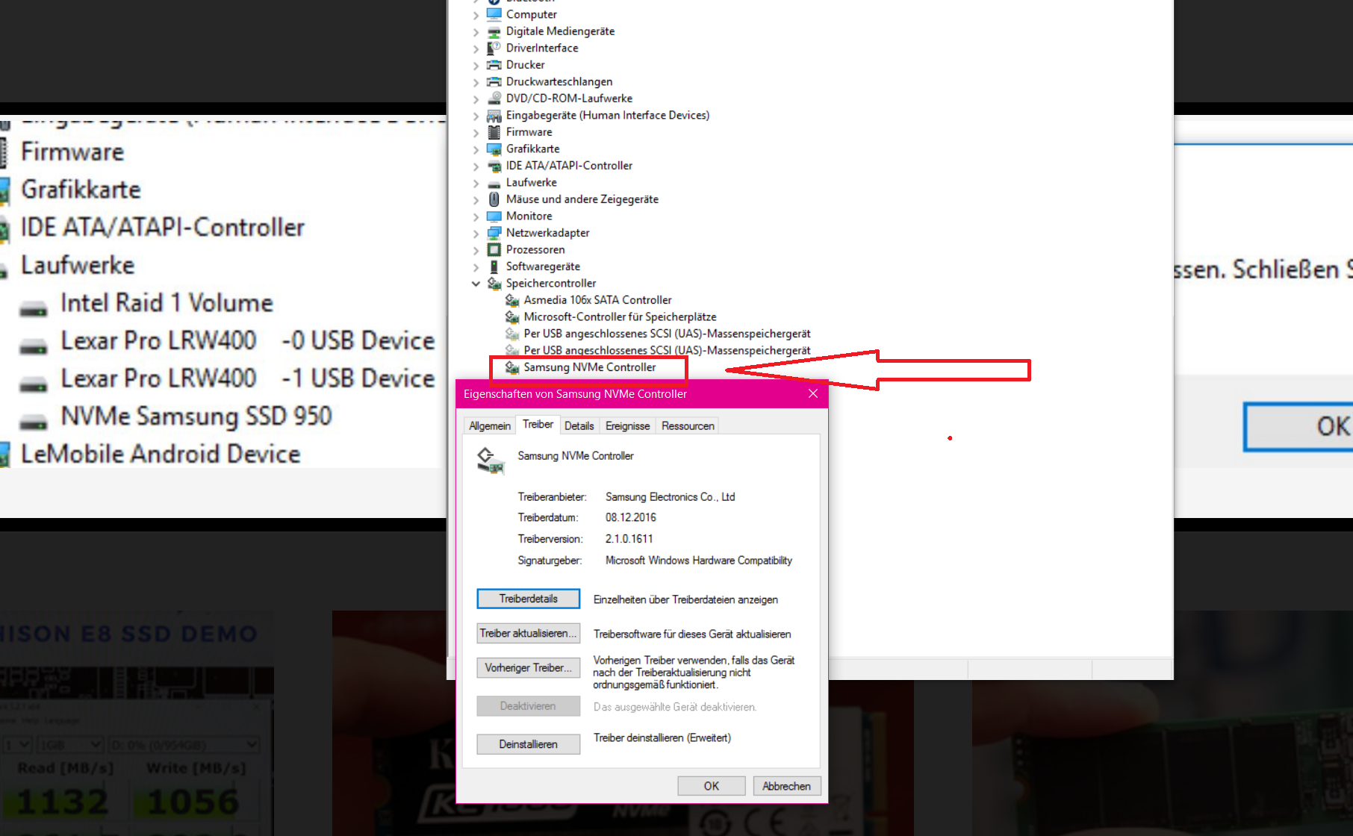Viewport: 1353px width, 836px height.
Task: Click the Netzwerkadapter network icon
Action: 494,233
